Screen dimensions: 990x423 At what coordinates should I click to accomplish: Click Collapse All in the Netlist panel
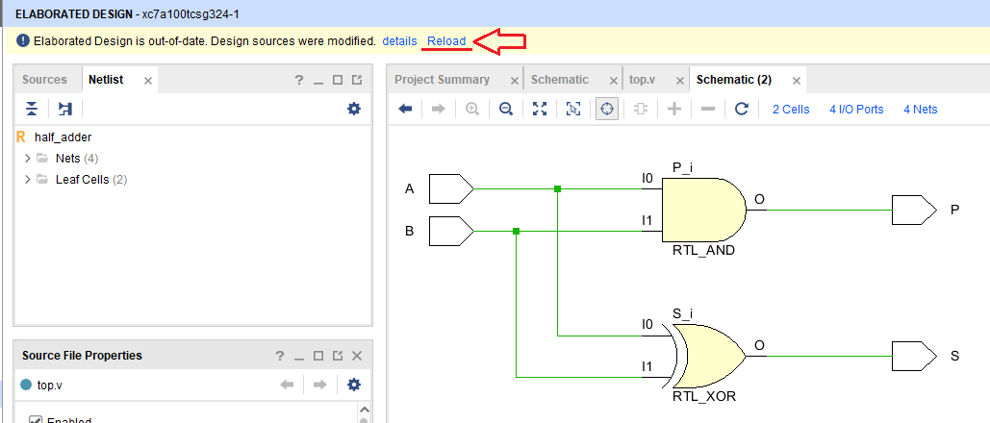(x=32, y=110)
